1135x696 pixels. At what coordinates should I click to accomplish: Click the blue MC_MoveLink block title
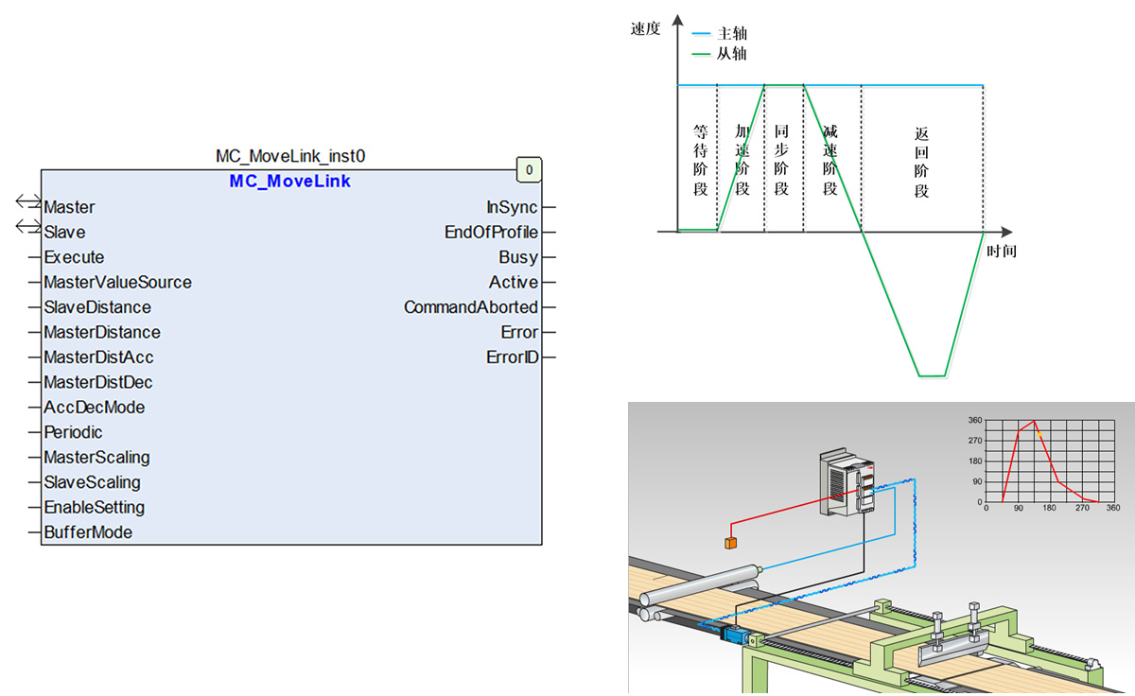click(x=290, y=181)
